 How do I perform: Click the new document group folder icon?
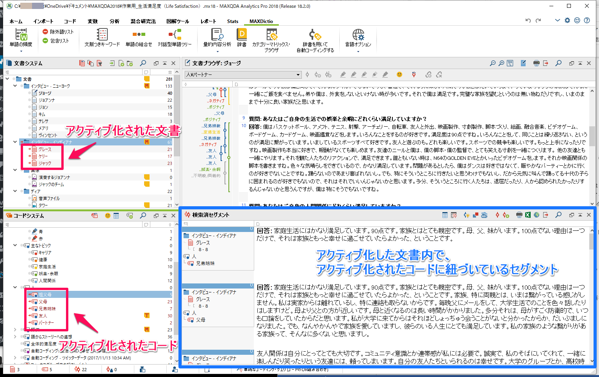130,63
